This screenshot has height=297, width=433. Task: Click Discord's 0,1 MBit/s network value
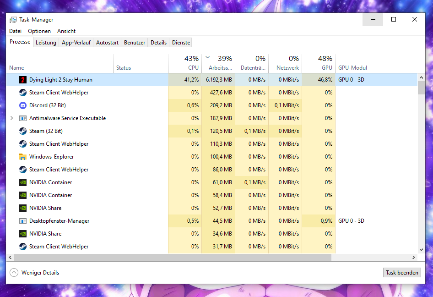[x=287, y=105]
